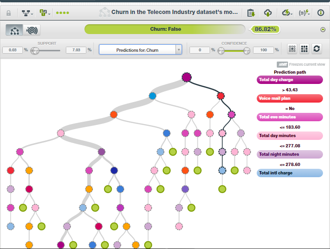This screenshot has width=330, height=249.
Task: Click the clipboard download summary icon
Action: pos(251,13)
